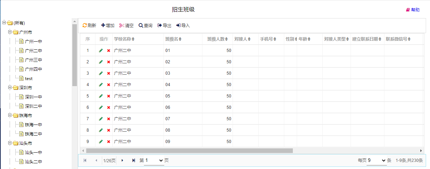Select 广州二中 in the tree
Viewport: 430px width, 169px height.
click(x=33, y=51)
